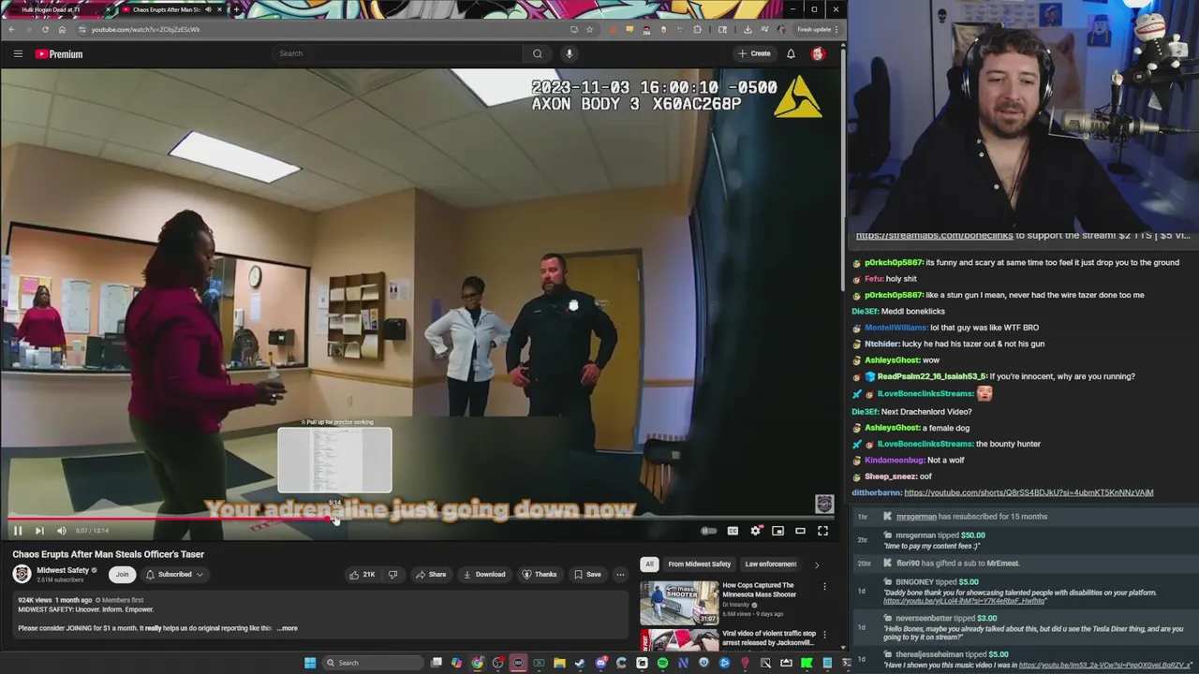Go to YouTube Premium home logo

tap(59, 54)
